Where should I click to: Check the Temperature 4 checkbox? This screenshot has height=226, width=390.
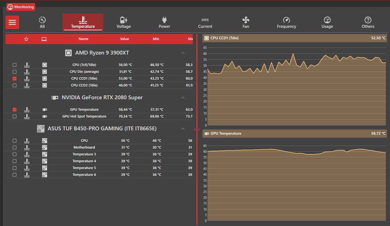15,161
